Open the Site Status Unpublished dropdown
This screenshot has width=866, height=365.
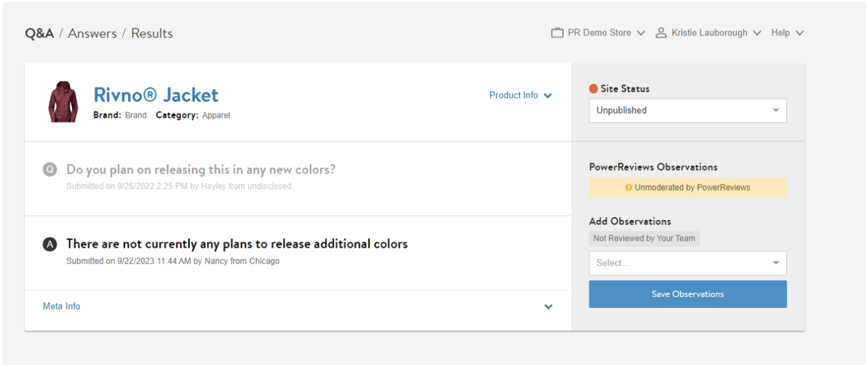[687, 110]
